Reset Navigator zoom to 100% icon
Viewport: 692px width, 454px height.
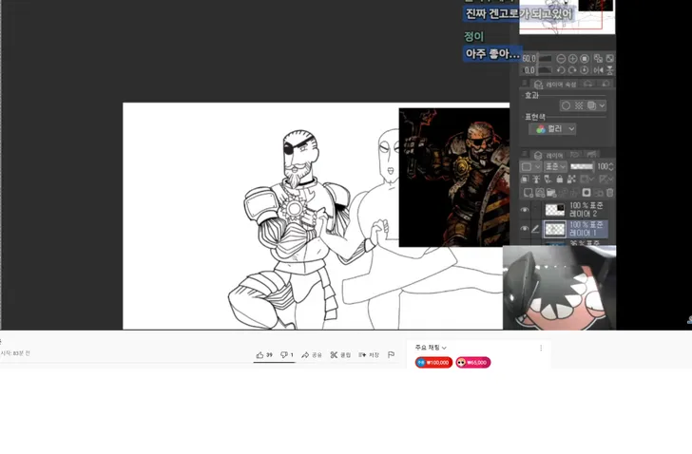click(x=585, y=59)
